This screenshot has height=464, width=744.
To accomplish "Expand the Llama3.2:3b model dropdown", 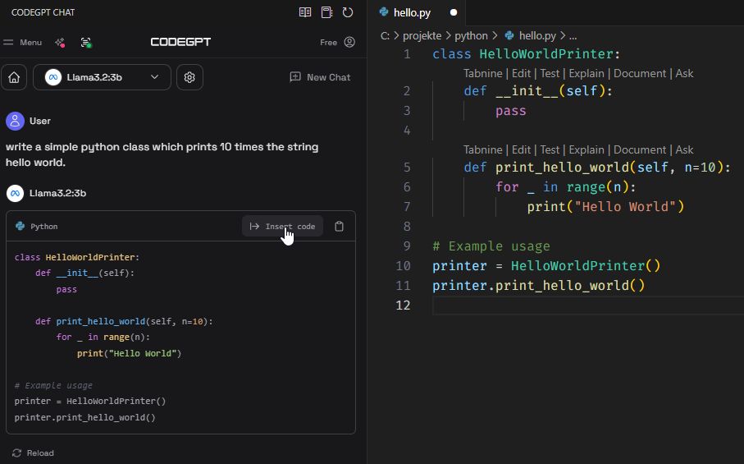I will (102, 77).
